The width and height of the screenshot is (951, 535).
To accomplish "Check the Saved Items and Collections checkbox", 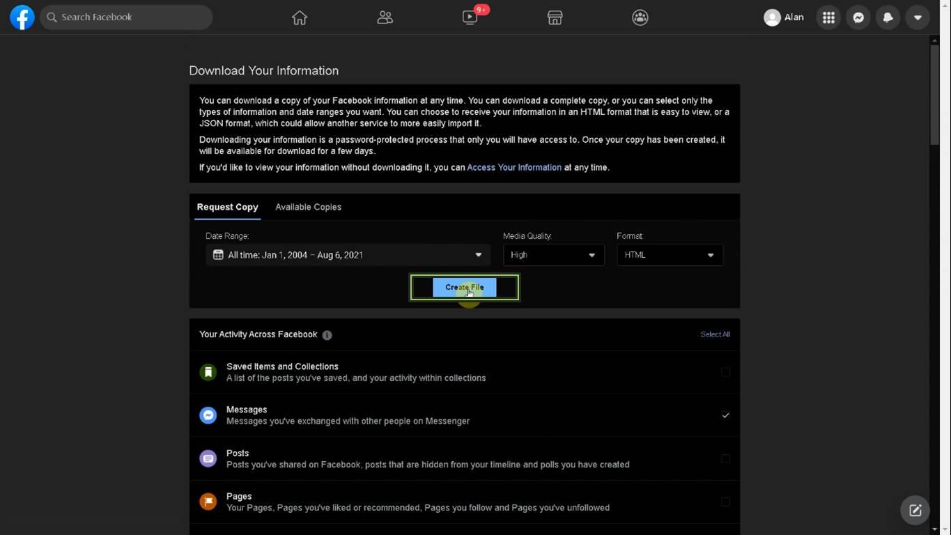I will (x=725, y=372).
